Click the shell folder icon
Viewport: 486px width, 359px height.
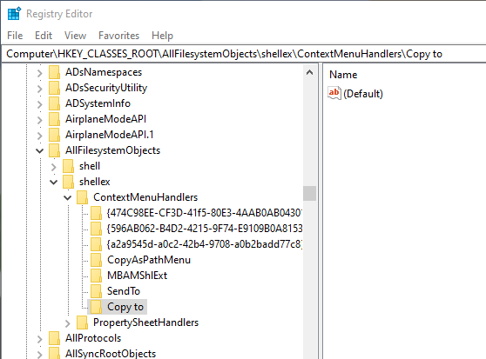pyautogui.click(x=68, y=166)
